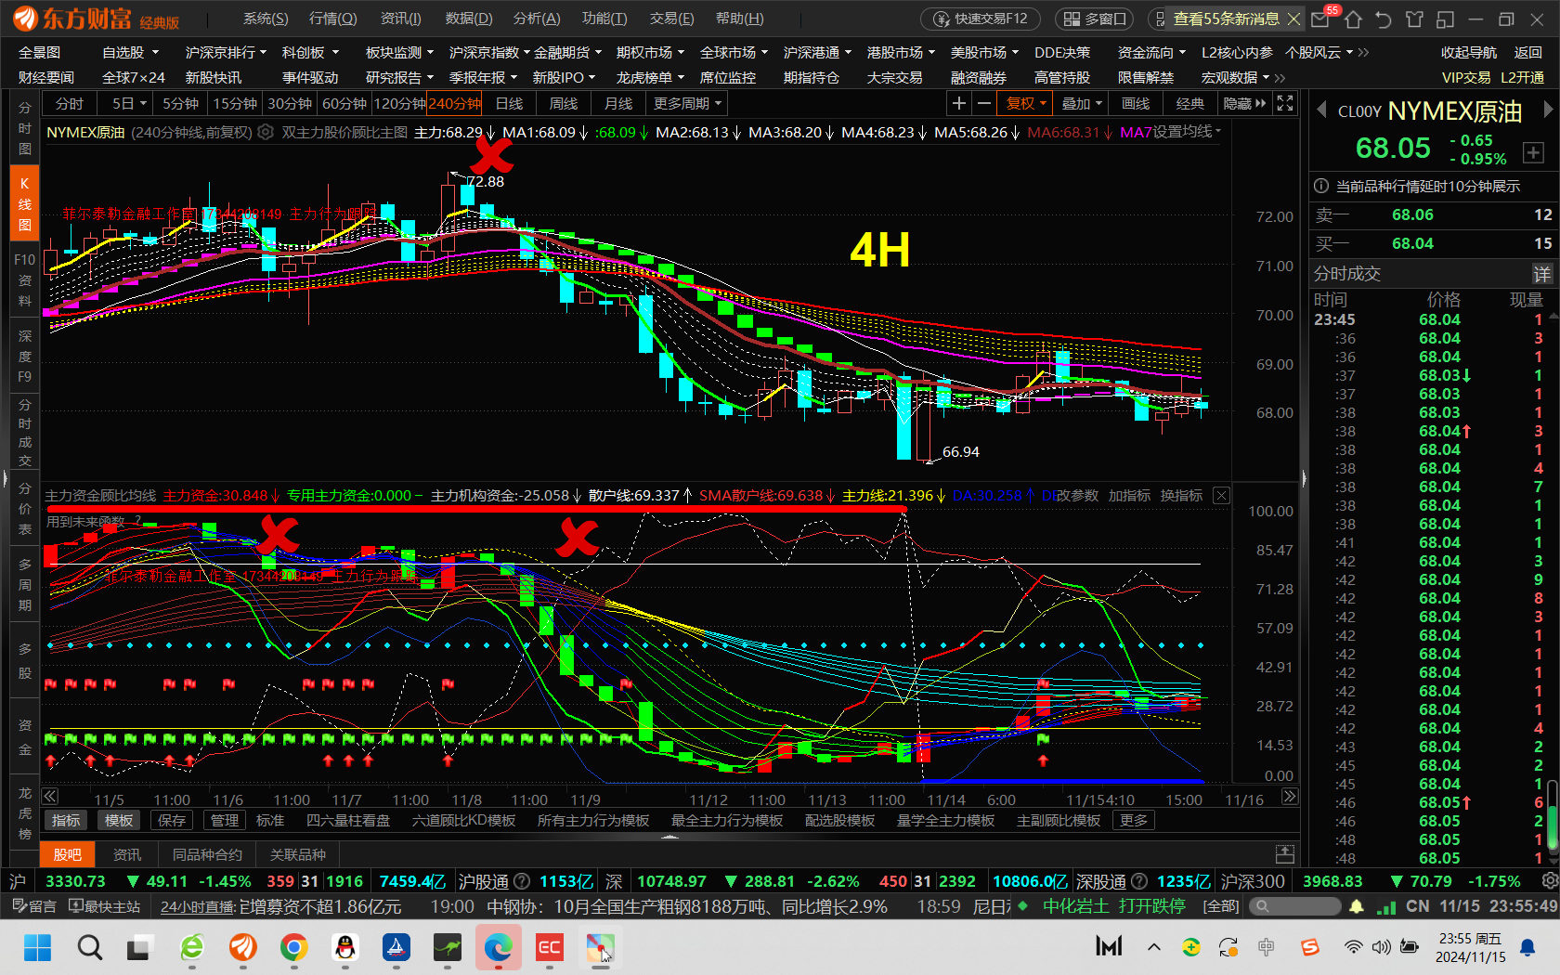Click the 返回 back link
This screenshot has width=1560, height=975.
coord(1528,53)
